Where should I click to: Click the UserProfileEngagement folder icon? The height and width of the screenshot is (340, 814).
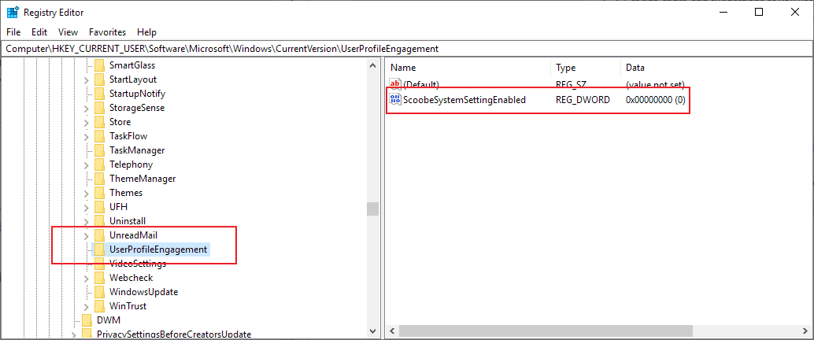click(99, 249)
